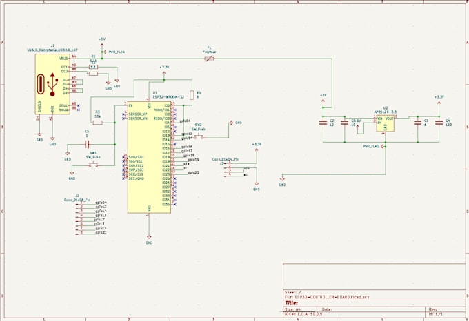The height and width of the screenshot is (321, 469).
Task: Select push button SW1 symbol
Action: 93,164
